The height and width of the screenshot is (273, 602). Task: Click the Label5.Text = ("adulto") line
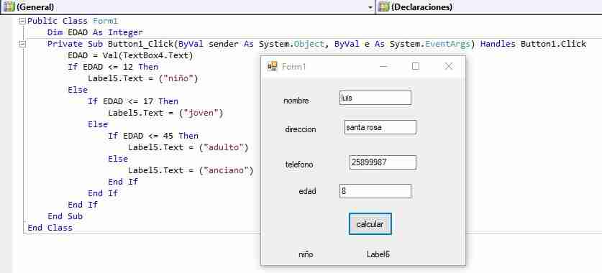point(188,147)
